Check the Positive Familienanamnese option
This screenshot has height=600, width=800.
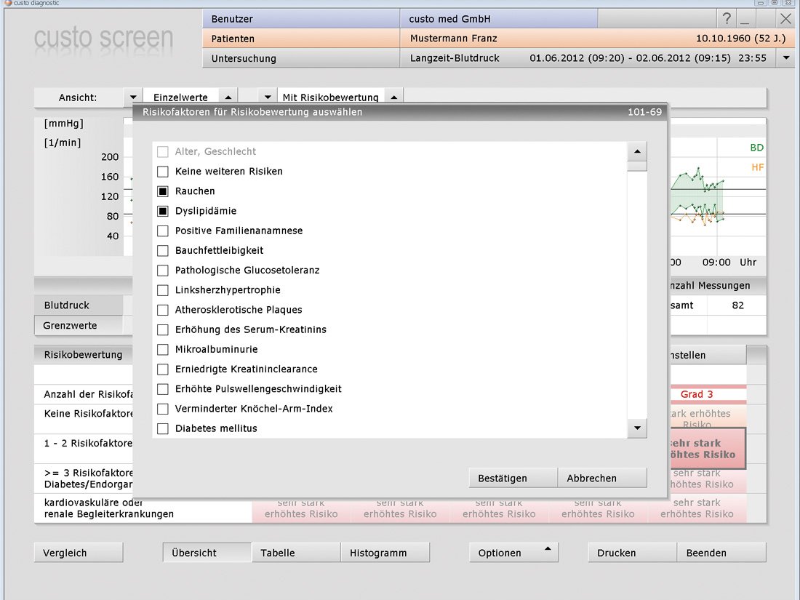(163, 231)
